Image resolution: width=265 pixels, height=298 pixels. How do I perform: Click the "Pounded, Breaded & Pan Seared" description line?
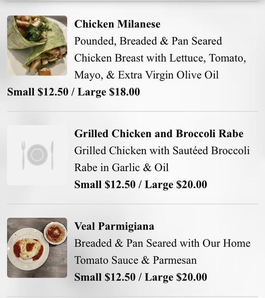pos(148,41)
